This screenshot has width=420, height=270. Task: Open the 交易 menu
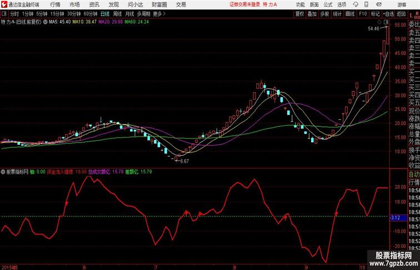pyautogui.click(x=181, y=4)
